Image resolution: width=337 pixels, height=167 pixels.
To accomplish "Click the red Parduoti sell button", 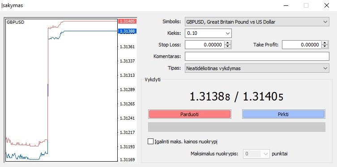I will [x=190, y=114].
